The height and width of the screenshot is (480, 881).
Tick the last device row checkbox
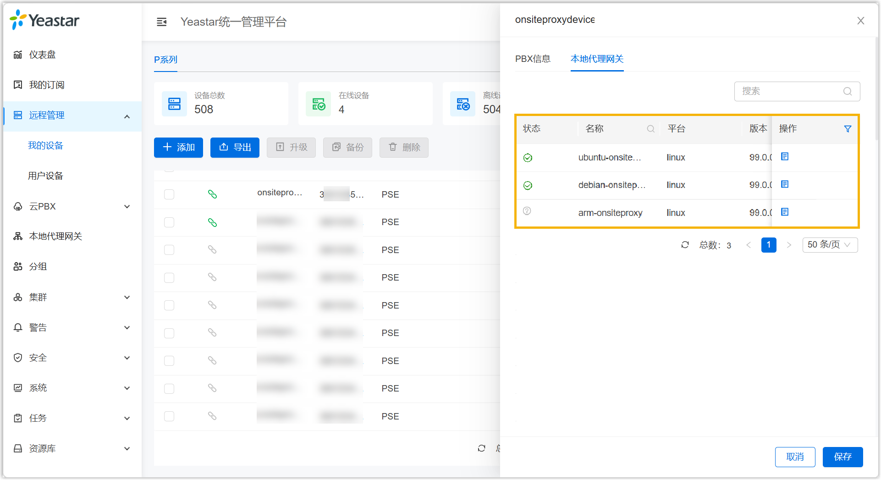coord(169,416)
